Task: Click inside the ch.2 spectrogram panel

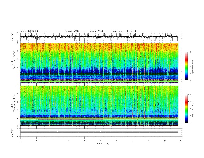Action: pos(99,106)
